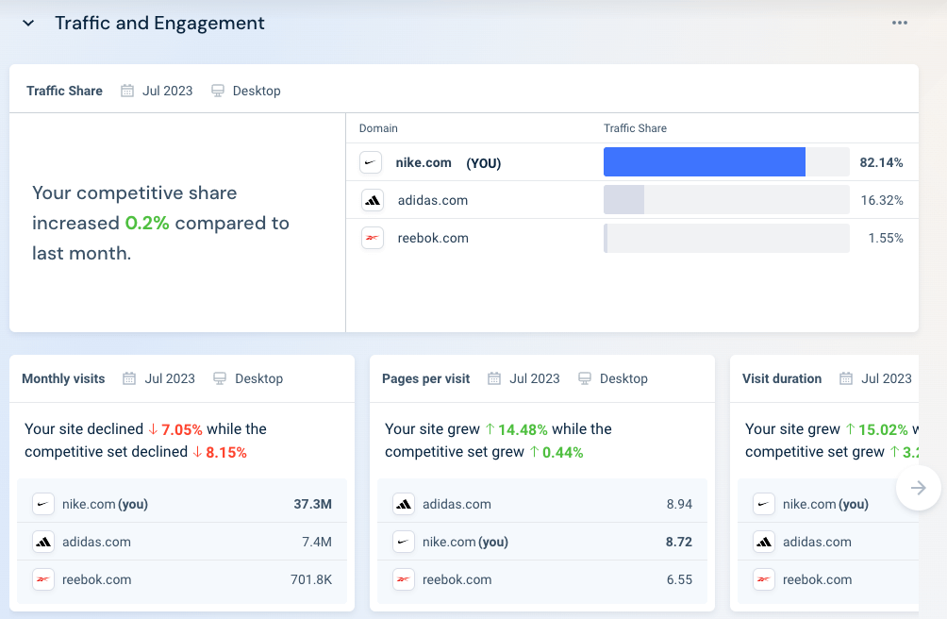Click the 37.3M monthly visits value
The image size is (947, 619).
coord(312,504)
